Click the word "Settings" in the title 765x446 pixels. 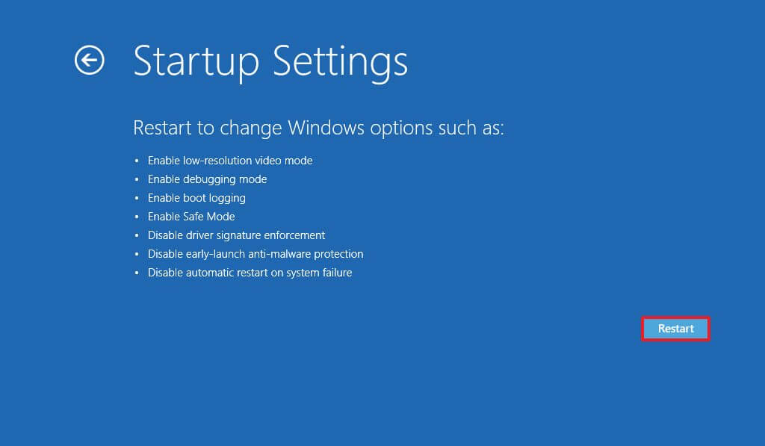pos(339,61)
